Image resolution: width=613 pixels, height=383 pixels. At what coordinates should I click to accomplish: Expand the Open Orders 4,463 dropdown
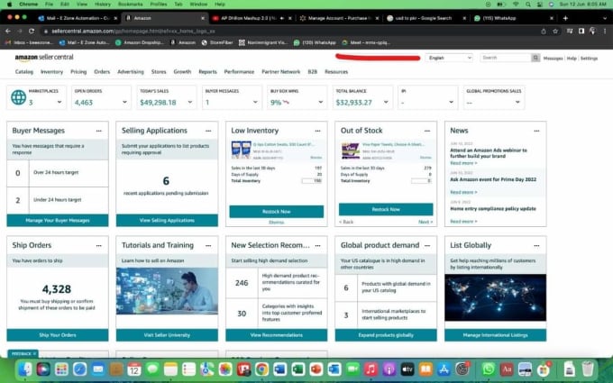124,102
